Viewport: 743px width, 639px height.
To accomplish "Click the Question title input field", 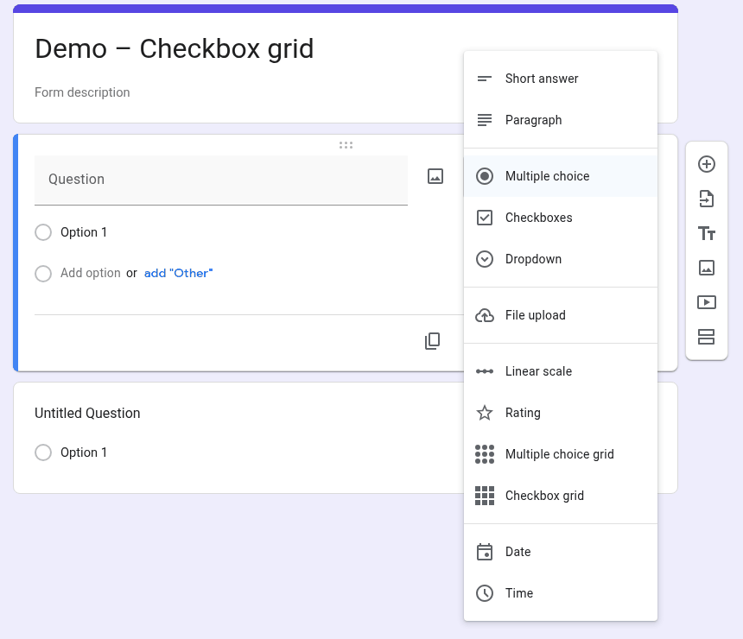I will [x=221, y=180].
